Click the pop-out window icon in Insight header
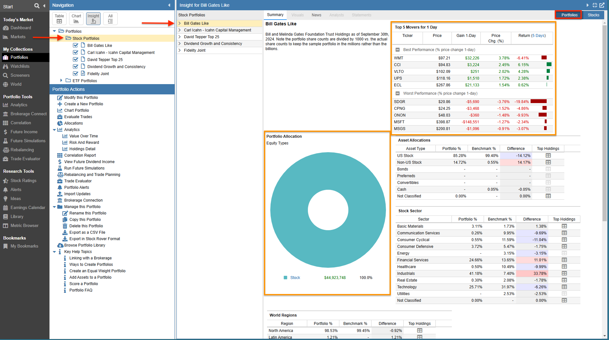 tap(602, 5)
